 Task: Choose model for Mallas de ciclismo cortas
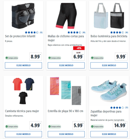pos(66,65)
